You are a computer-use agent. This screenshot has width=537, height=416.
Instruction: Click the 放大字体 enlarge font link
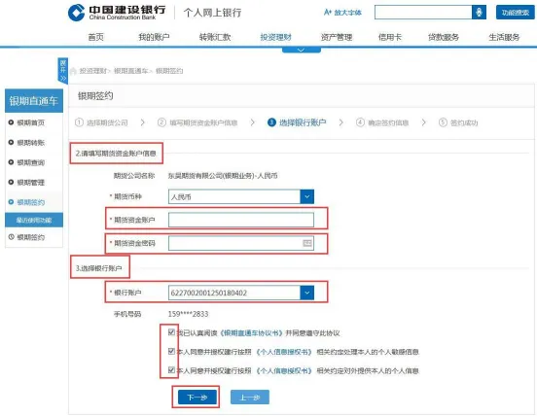point(342,13)
